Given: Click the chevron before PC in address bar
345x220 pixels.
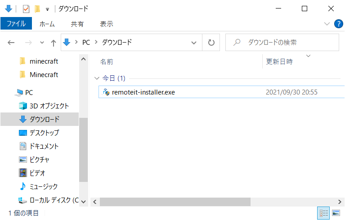Looking at the screenshot, I should point(76,42).
